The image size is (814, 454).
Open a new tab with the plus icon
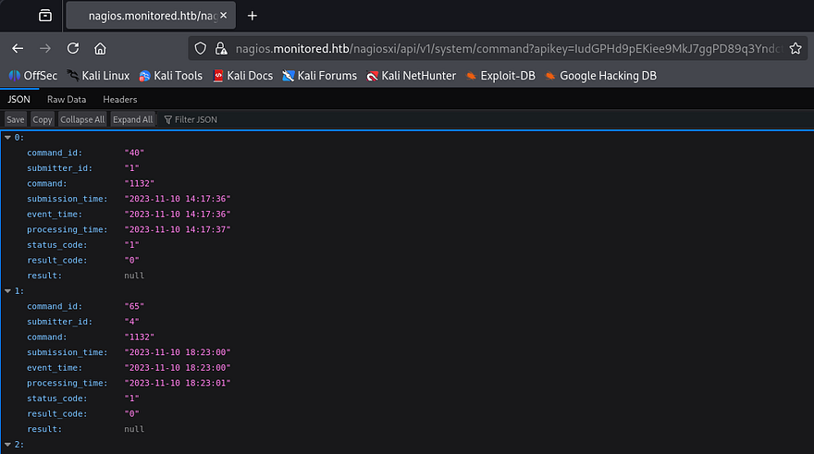253,16
